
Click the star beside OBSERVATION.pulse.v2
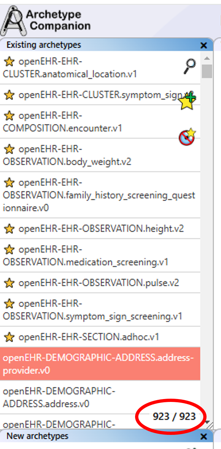point(9,283)
